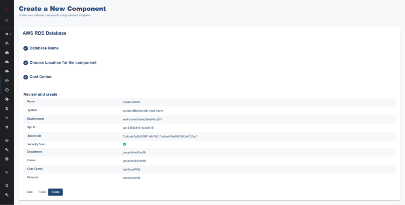Click the puzzle piece plugins icon
Viewport: 405px width, 205px height.
point(7,99)
